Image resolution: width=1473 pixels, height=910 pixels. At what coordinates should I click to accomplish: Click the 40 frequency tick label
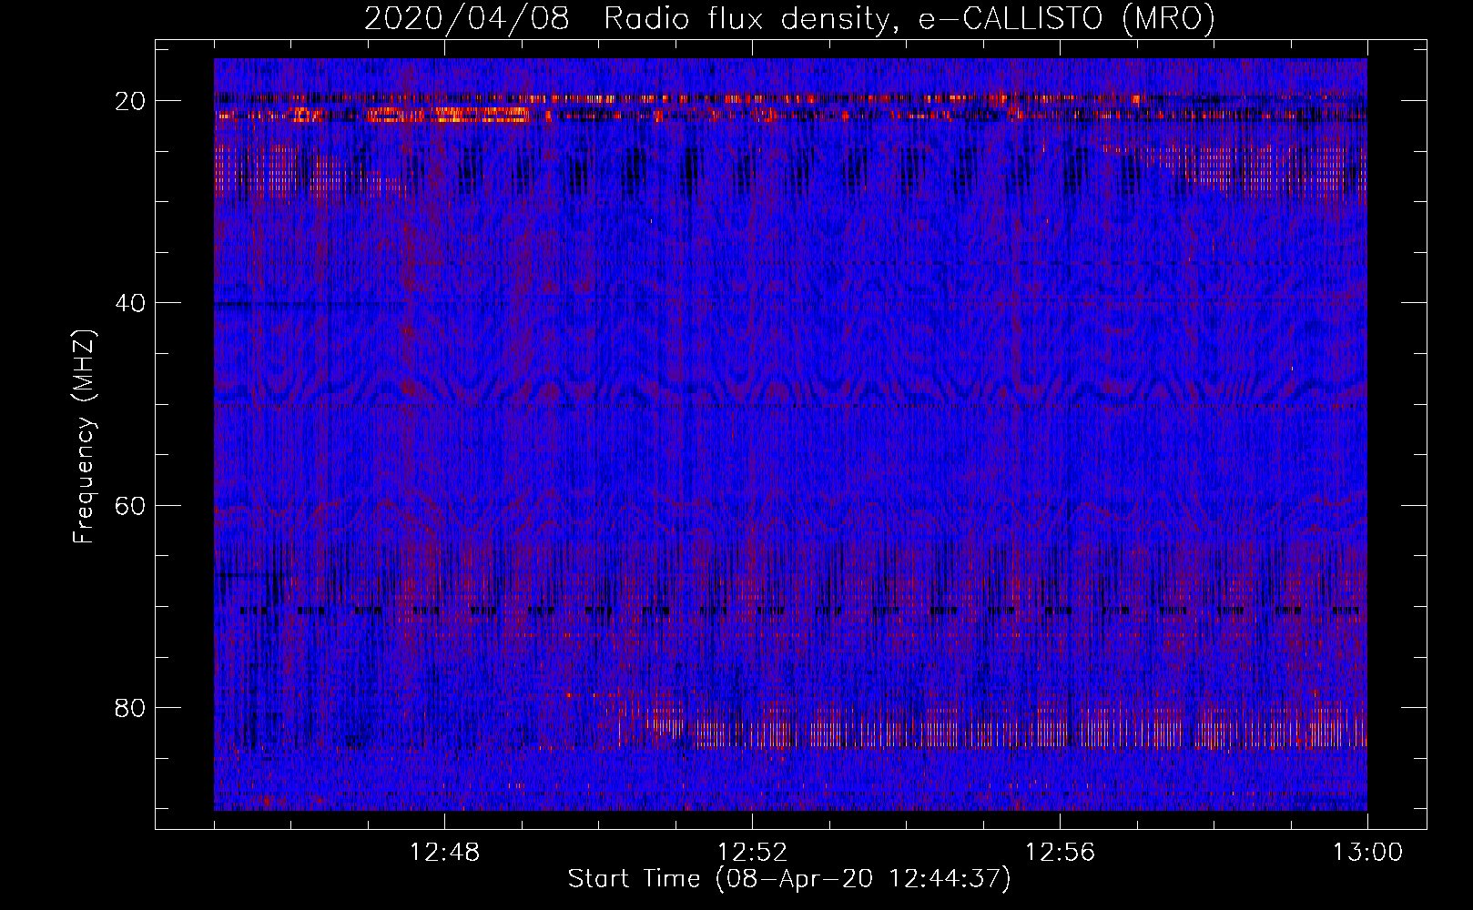pyautogui.click(x=131, y=303)
